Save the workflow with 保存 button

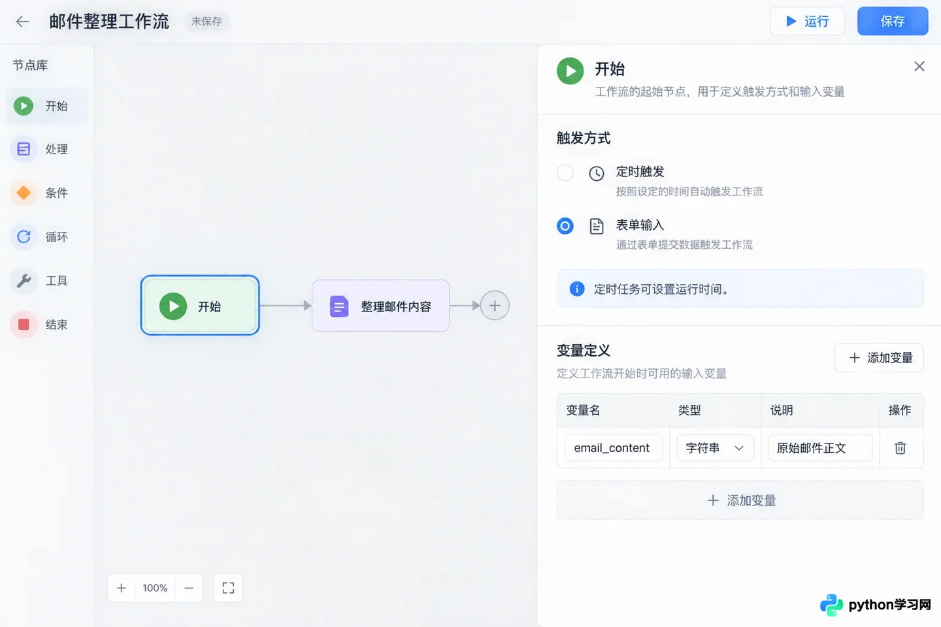893,22
